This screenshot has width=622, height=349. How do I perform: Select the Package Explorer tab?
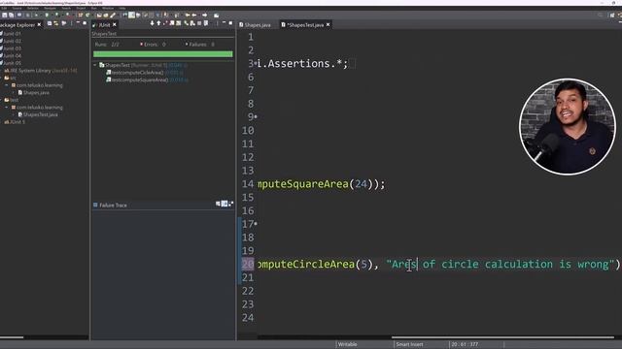coord(17,24)
